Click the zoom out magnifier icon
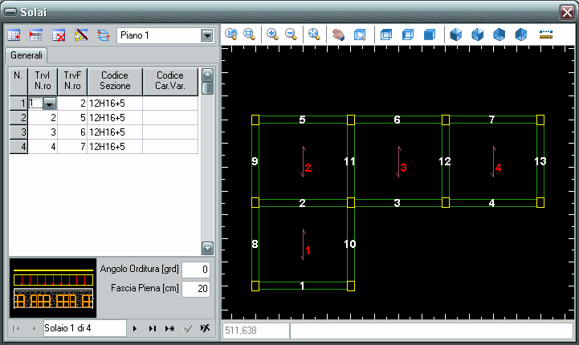The width and height of the screenshot is (579, 345). point(291,35)
